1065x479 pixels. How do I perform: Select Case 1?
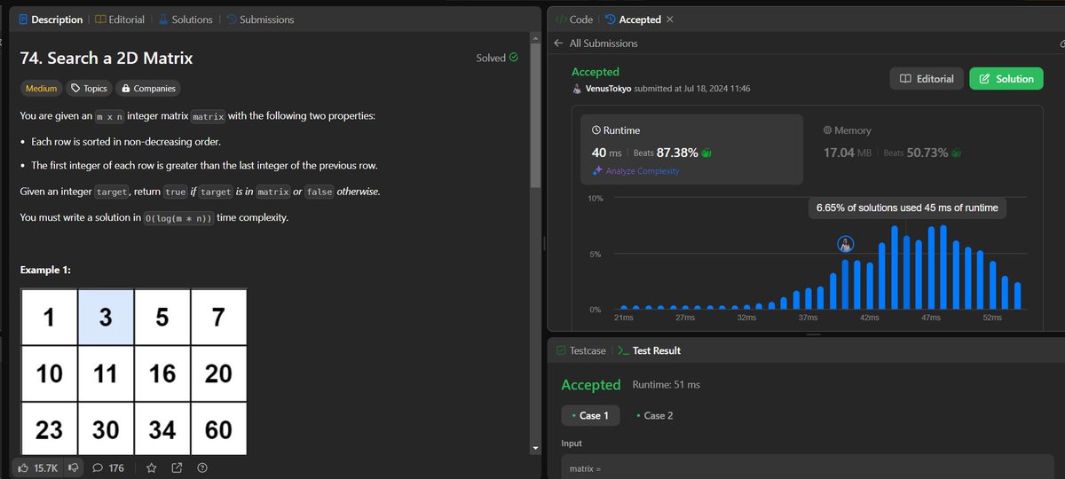coord(588,415)
